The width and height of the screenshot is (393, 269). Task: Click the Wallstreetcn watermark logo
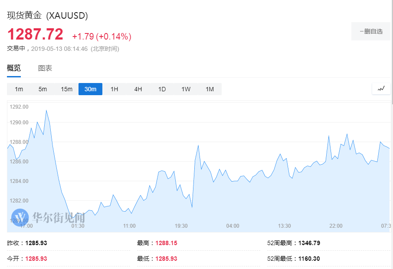coord(20,217)
